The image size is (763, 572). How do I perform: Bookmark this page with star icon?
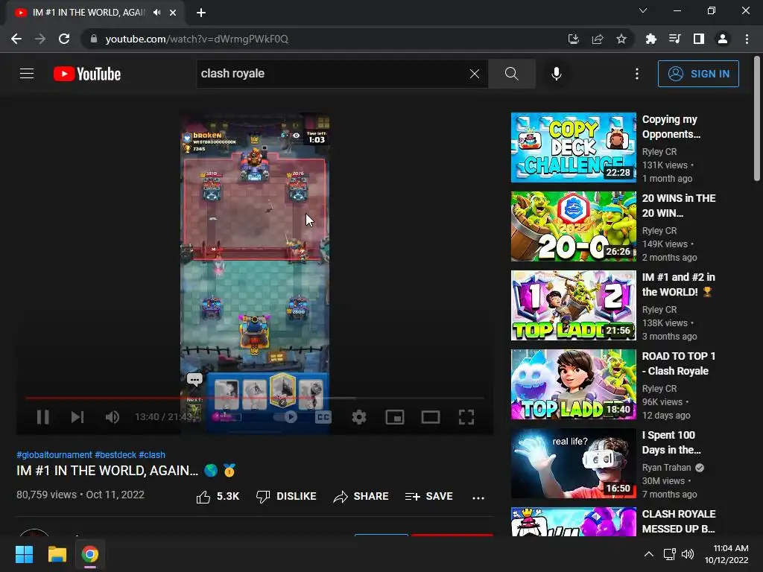point(621,39)
